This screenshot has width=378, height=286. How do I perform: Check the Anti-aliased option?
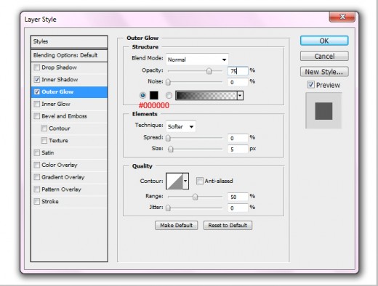(x=200, y=181)
